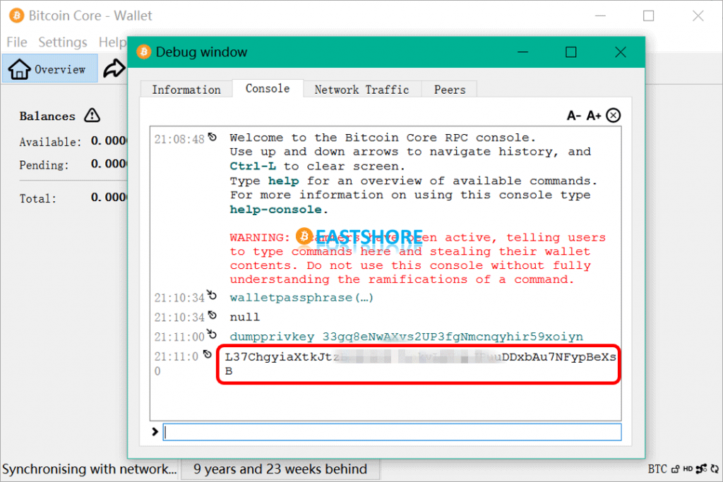723x482 pixels.
Task: Clear the console with the circled X icon
Action: [613, 116]
